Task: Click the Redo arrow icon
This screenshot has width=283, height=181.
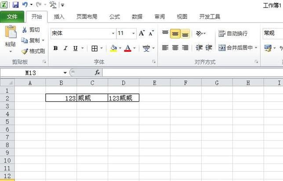Action: (x=39, y=4)
